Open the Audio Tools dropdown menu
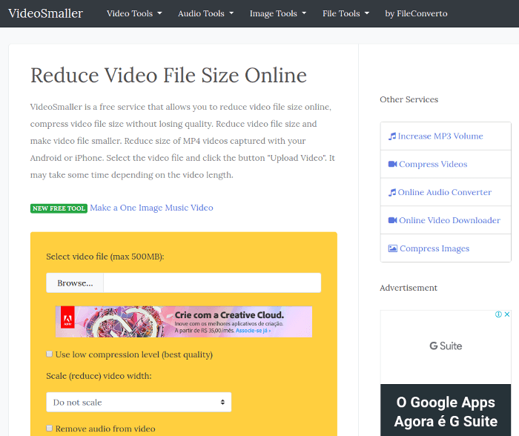519x436 pixels. 205,13
